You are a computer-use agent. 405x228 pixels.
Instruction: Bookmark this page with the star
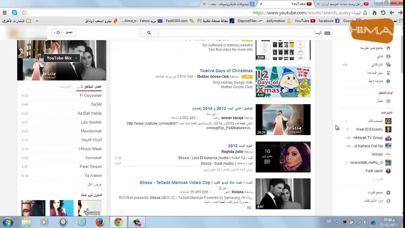tap(24, 13)
